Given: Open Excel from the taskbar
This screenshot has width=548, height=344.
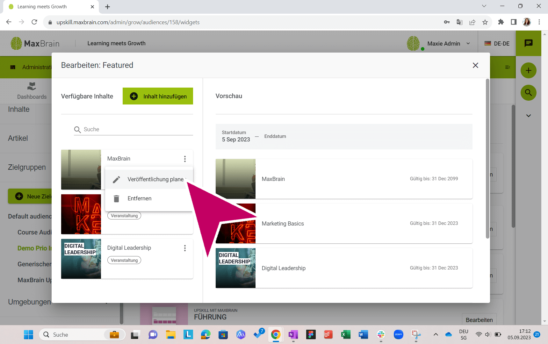Looking at the screenshot, I should 346,334.
